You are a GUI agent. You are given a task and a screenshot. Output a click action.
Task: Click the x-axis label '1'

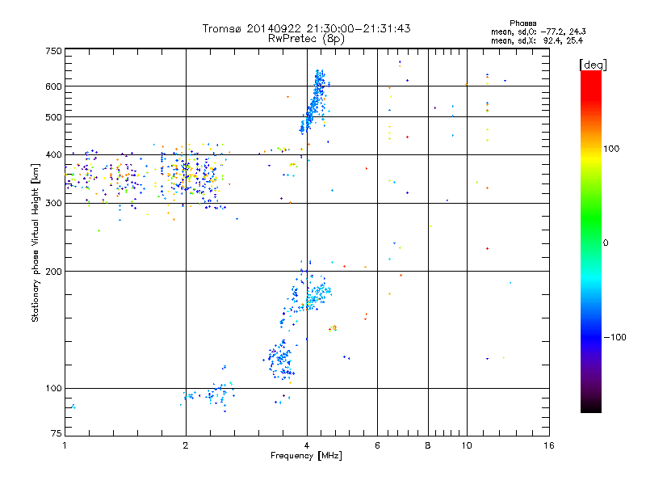point(65,445)
